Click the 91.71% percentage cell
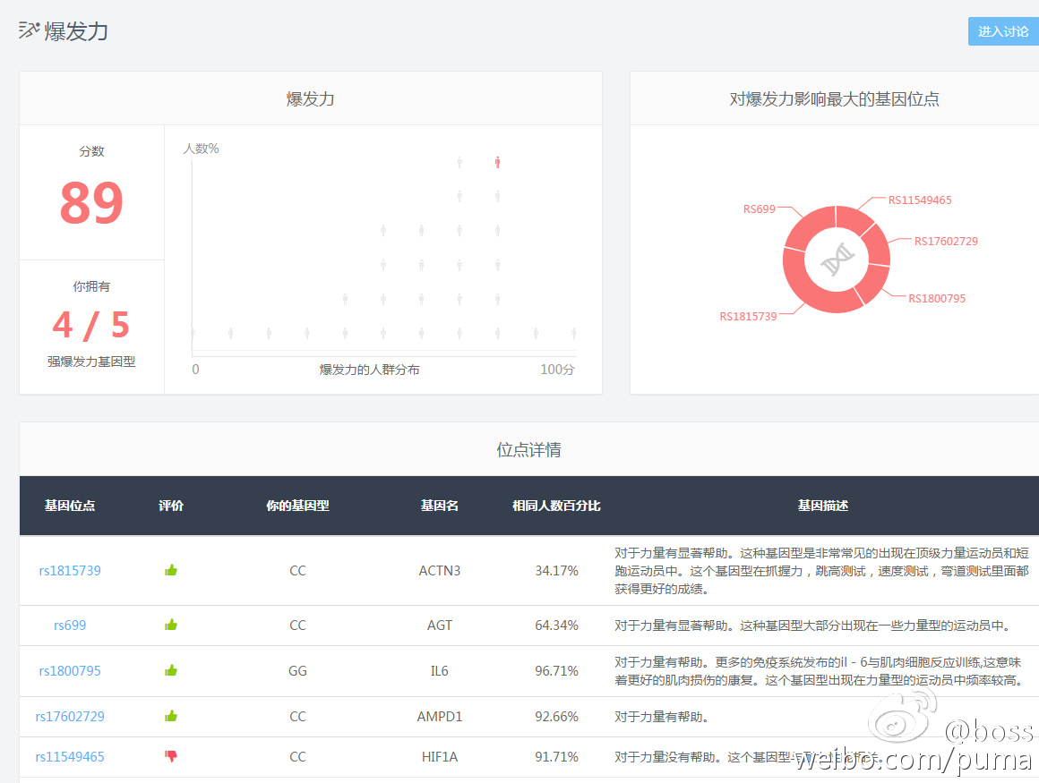The width and height of the screenshot is (1039, 783). point(556,756)
